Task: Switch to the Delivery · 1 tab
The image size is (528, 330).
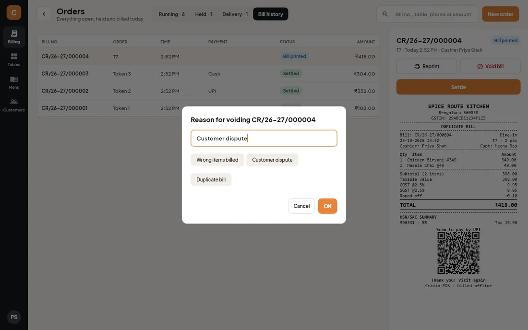Action: 235,14
